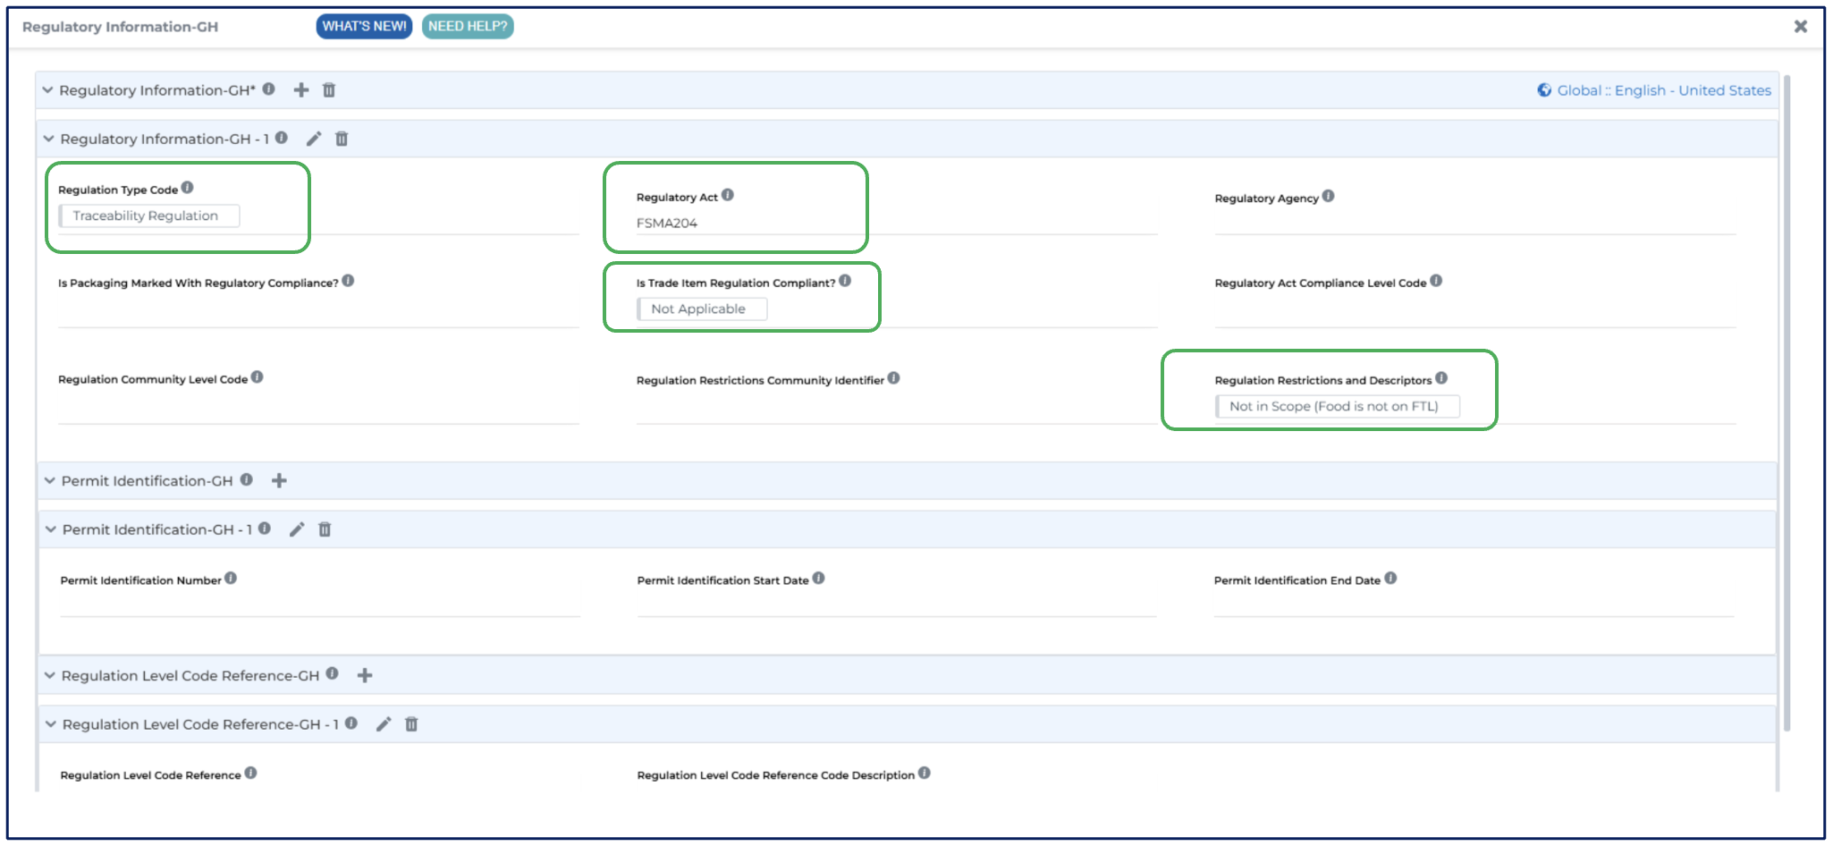The width and height of the screenshot is (1833, 846).
Task: Click the Permit Identification Number field
Action: (x=320, y=605)
